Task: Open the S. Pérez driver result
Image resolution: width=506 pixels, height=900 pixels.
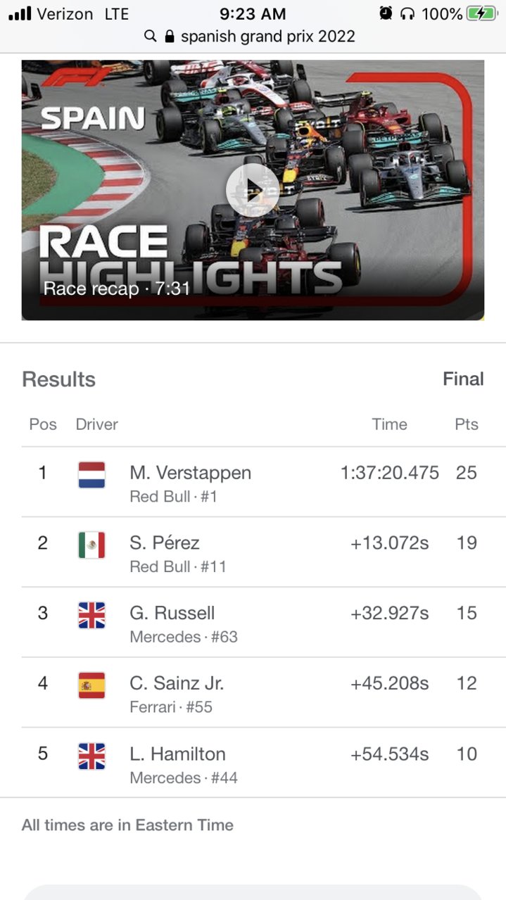Action: (x=263, y=552)
